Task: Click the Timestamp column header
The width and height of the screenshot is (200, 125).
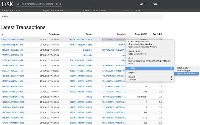Action: (54, 34)
